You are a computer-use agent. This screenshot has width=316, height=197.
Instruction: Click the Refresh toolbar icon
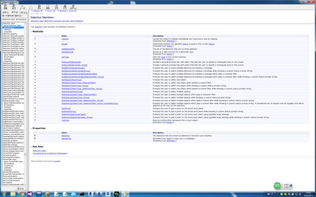point(48,7)
